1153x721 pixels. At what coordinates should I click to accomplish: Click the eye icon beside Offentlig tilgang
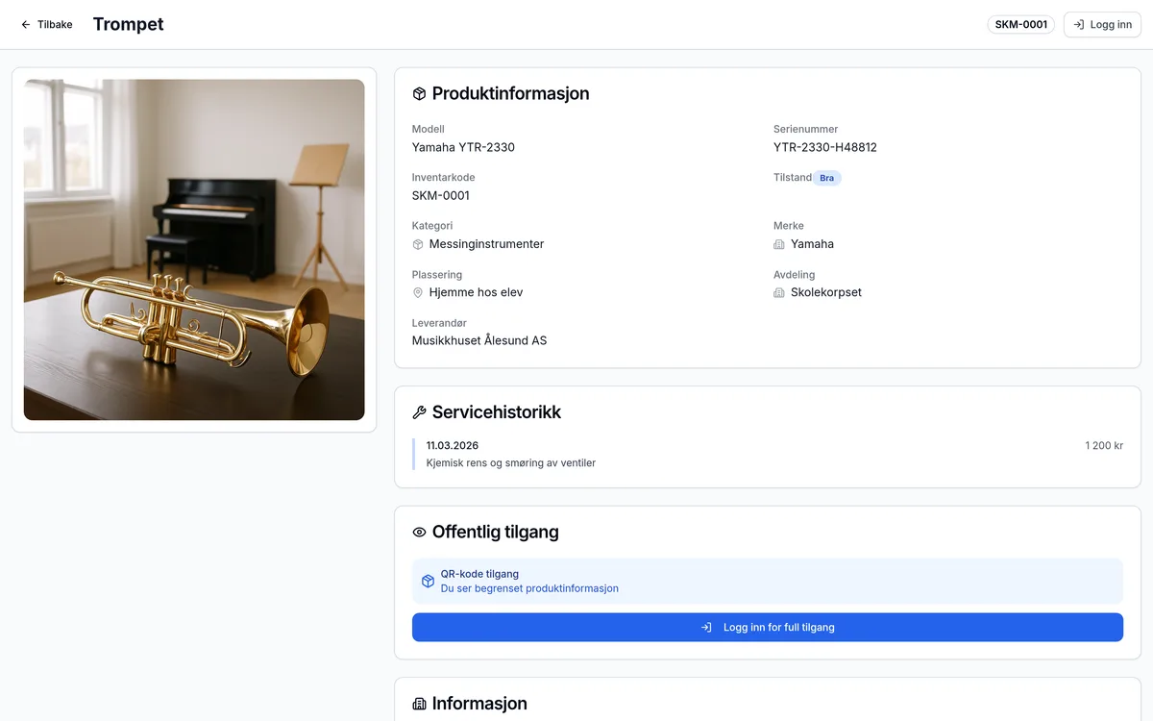click(x=419, y=533)
